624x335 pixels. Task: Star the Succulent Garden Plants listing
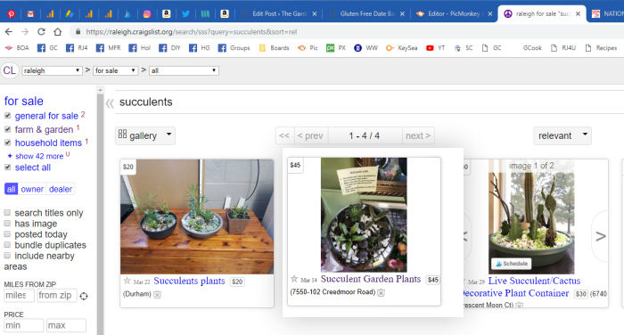pyautogui.click(x=294, y=279)
